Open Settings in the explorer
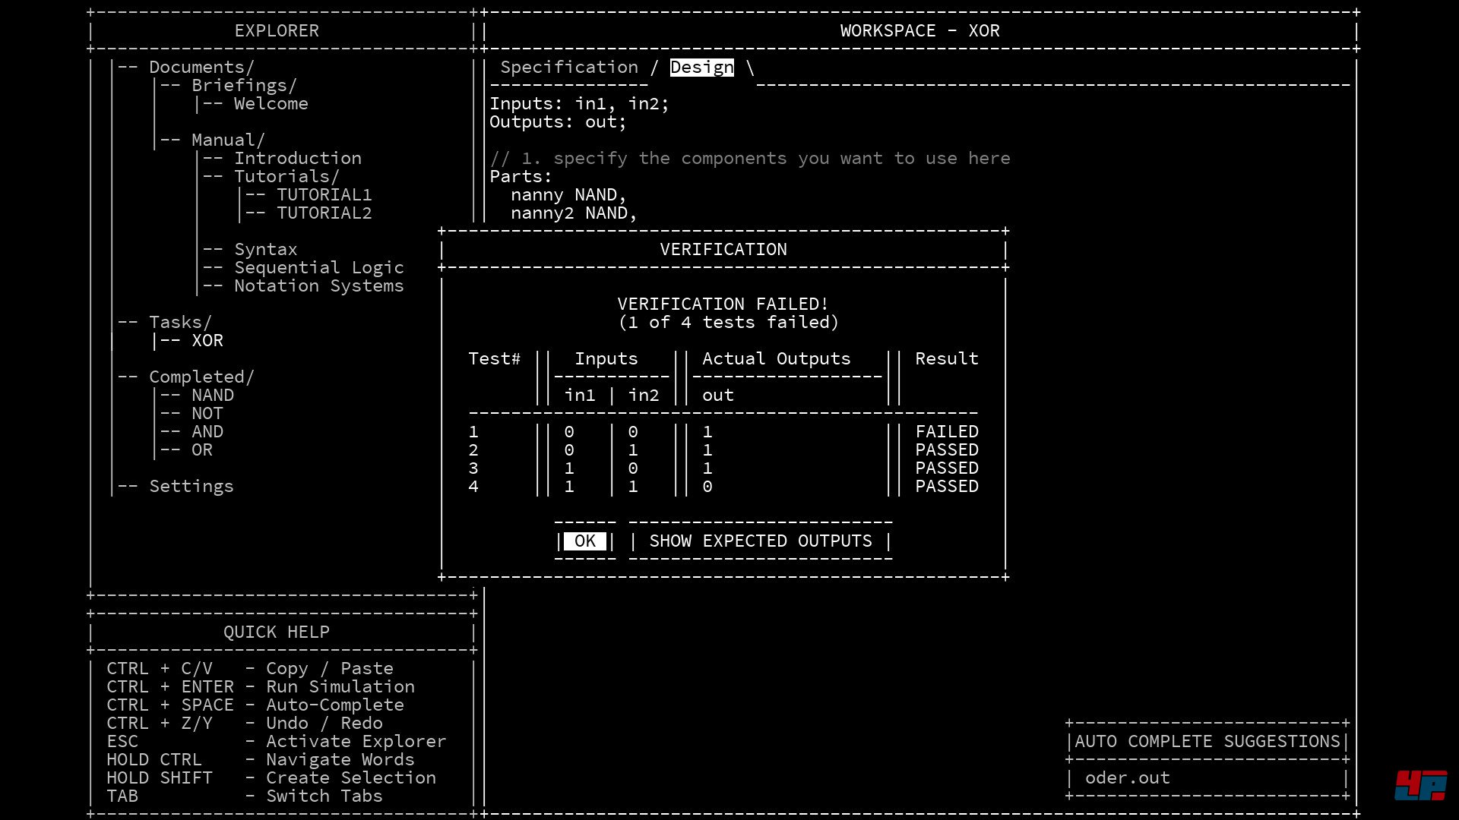Viewport: 1459px width, 820px height. (191, 486)
